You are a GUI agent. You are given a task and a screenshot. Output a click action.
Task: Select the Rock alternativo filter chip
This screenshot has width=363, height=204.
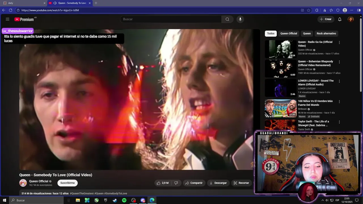[x=326, y=33]
